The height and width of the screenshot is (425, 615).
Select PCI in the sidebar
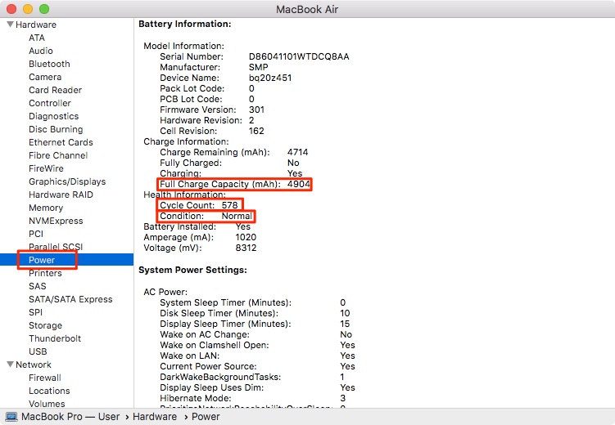(36, 234)
